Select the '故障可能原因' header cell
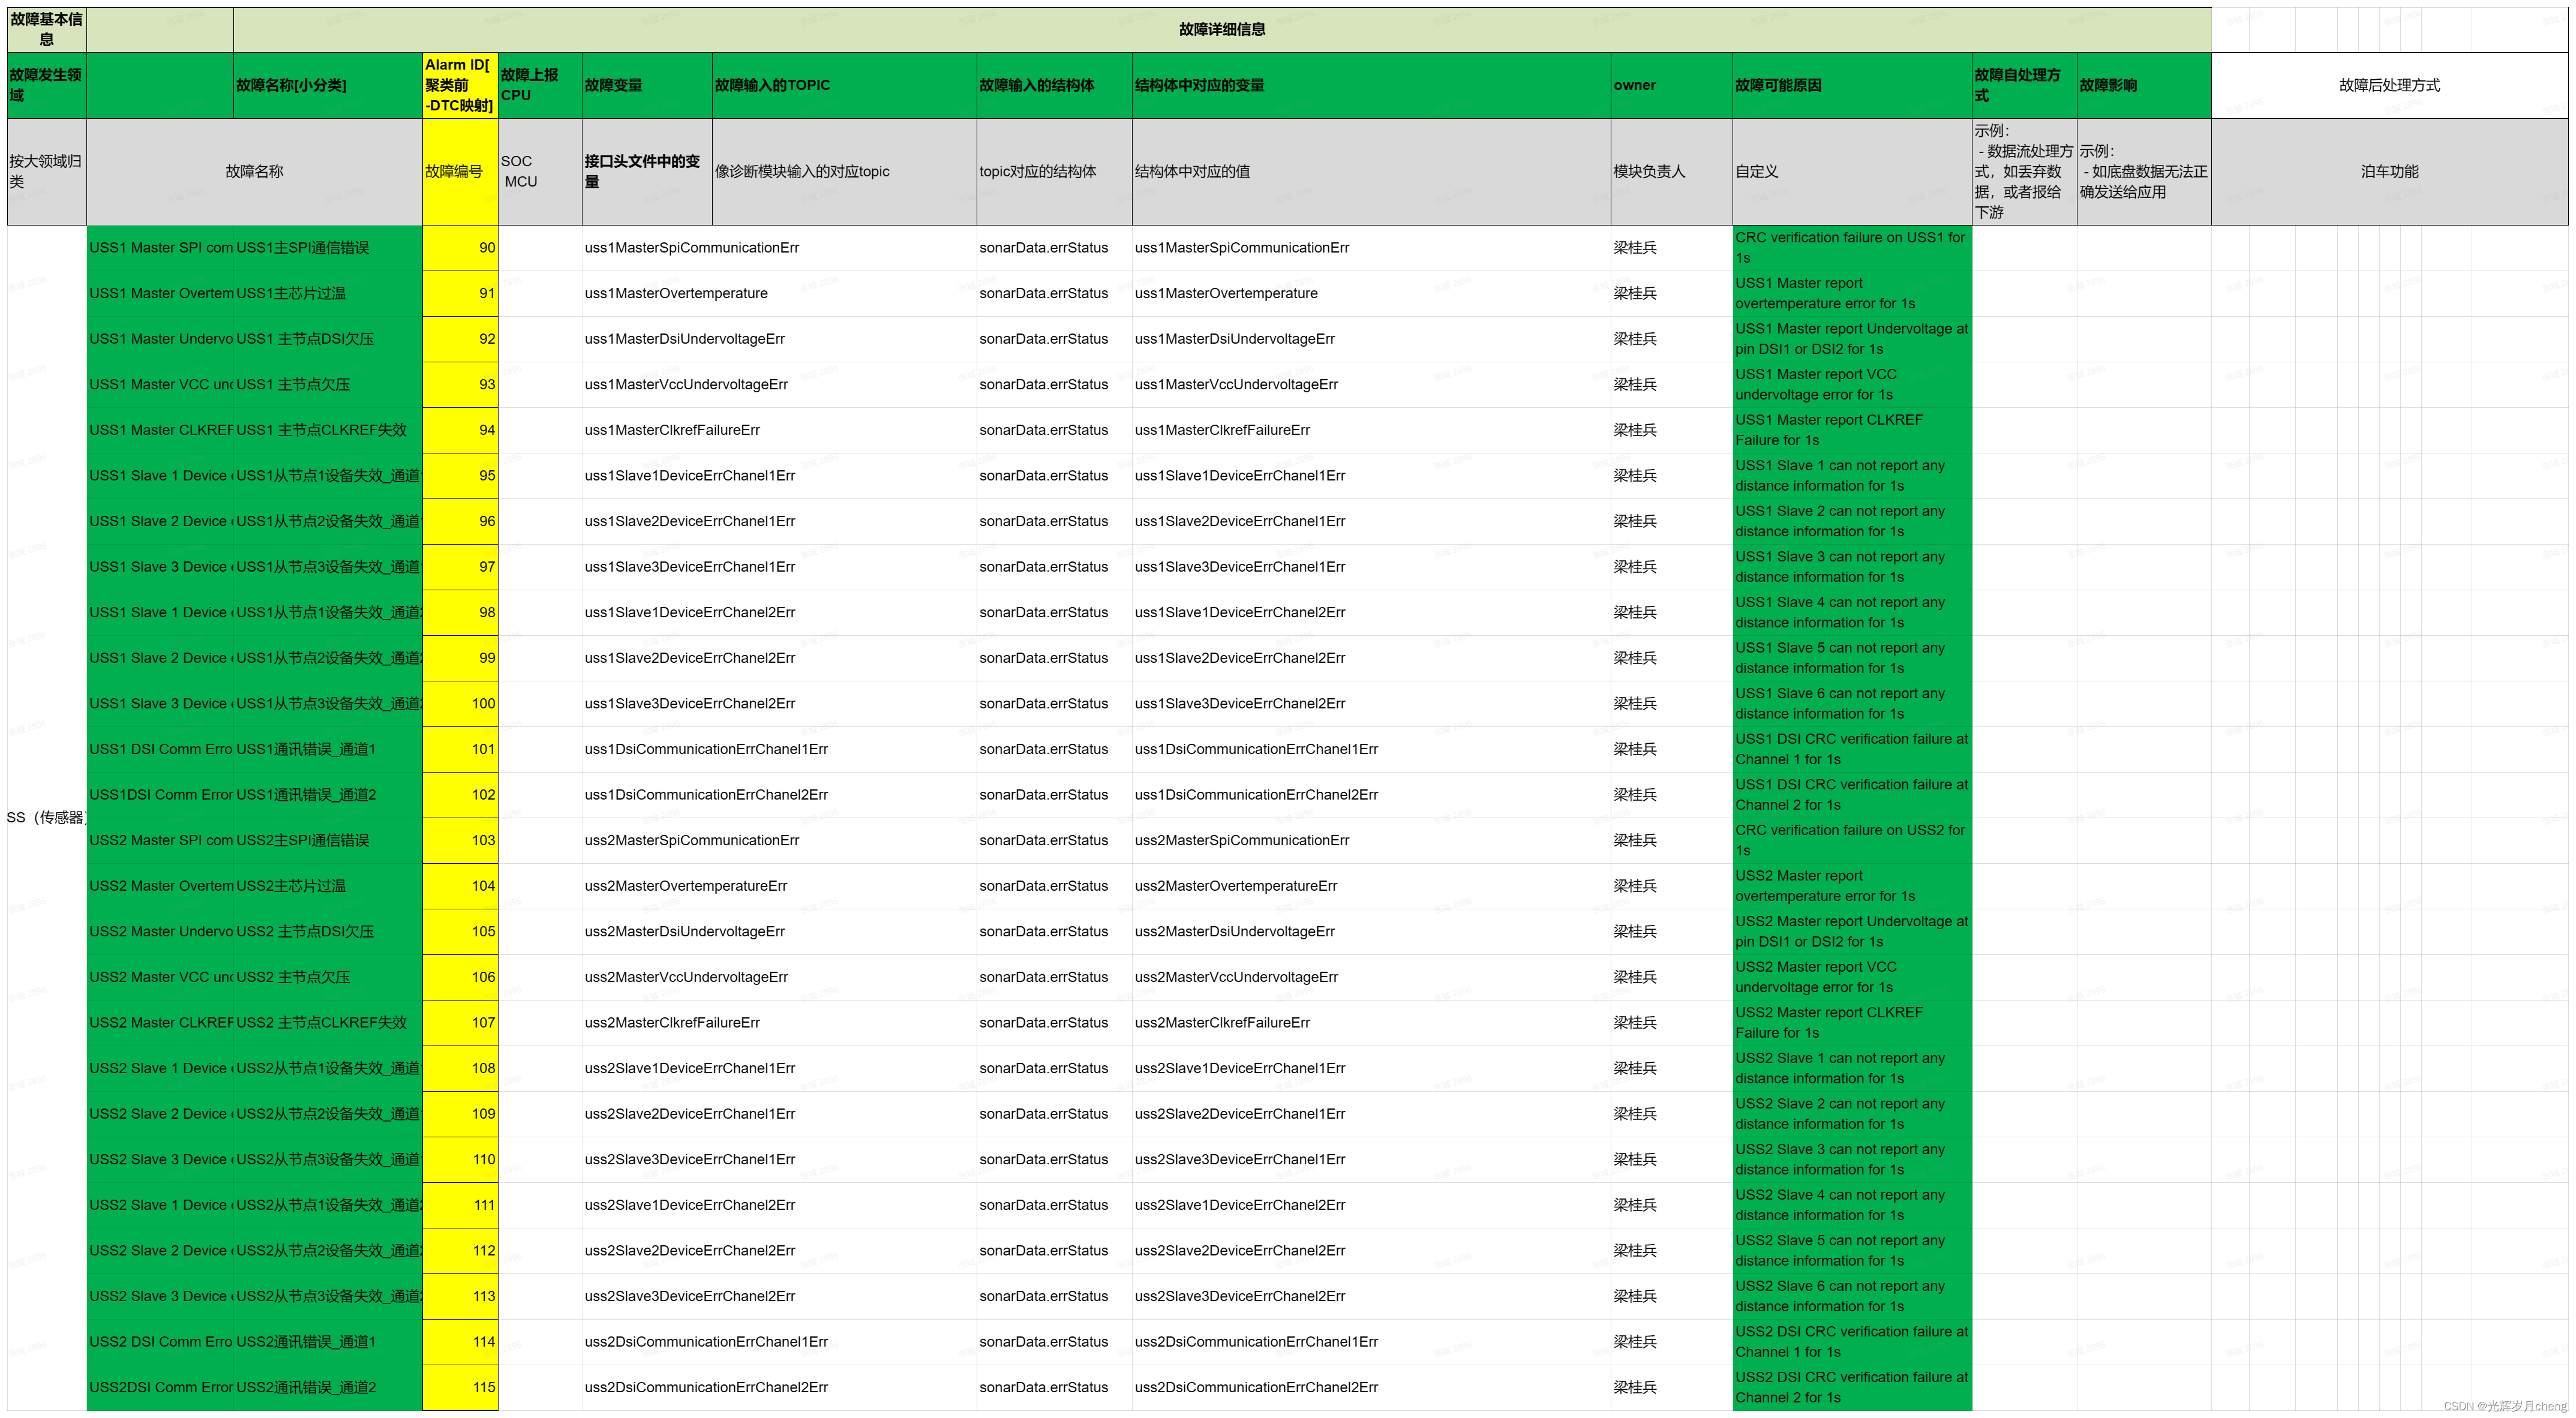The width and height of the screenshot is (2576, 1418). click(1852, 86)
